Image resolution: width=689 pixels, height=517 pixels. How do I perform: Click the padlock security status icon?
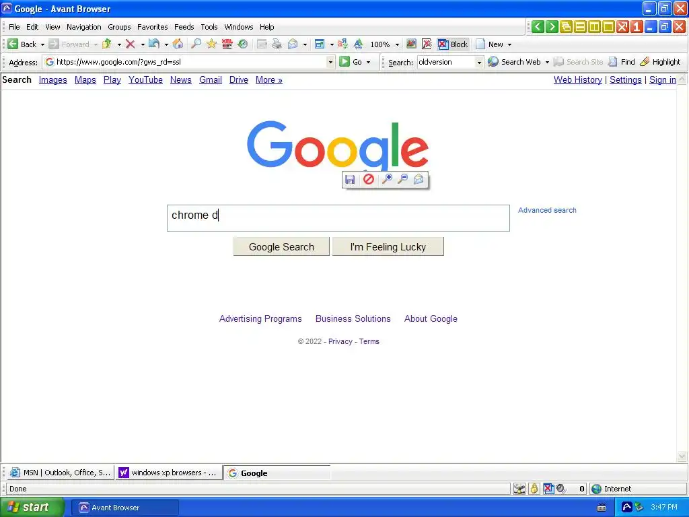(x=534, y=489)
